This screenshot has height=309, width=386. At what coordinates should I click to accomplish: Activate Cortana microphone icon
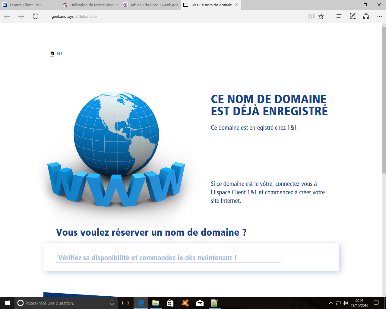click(112, 303)
